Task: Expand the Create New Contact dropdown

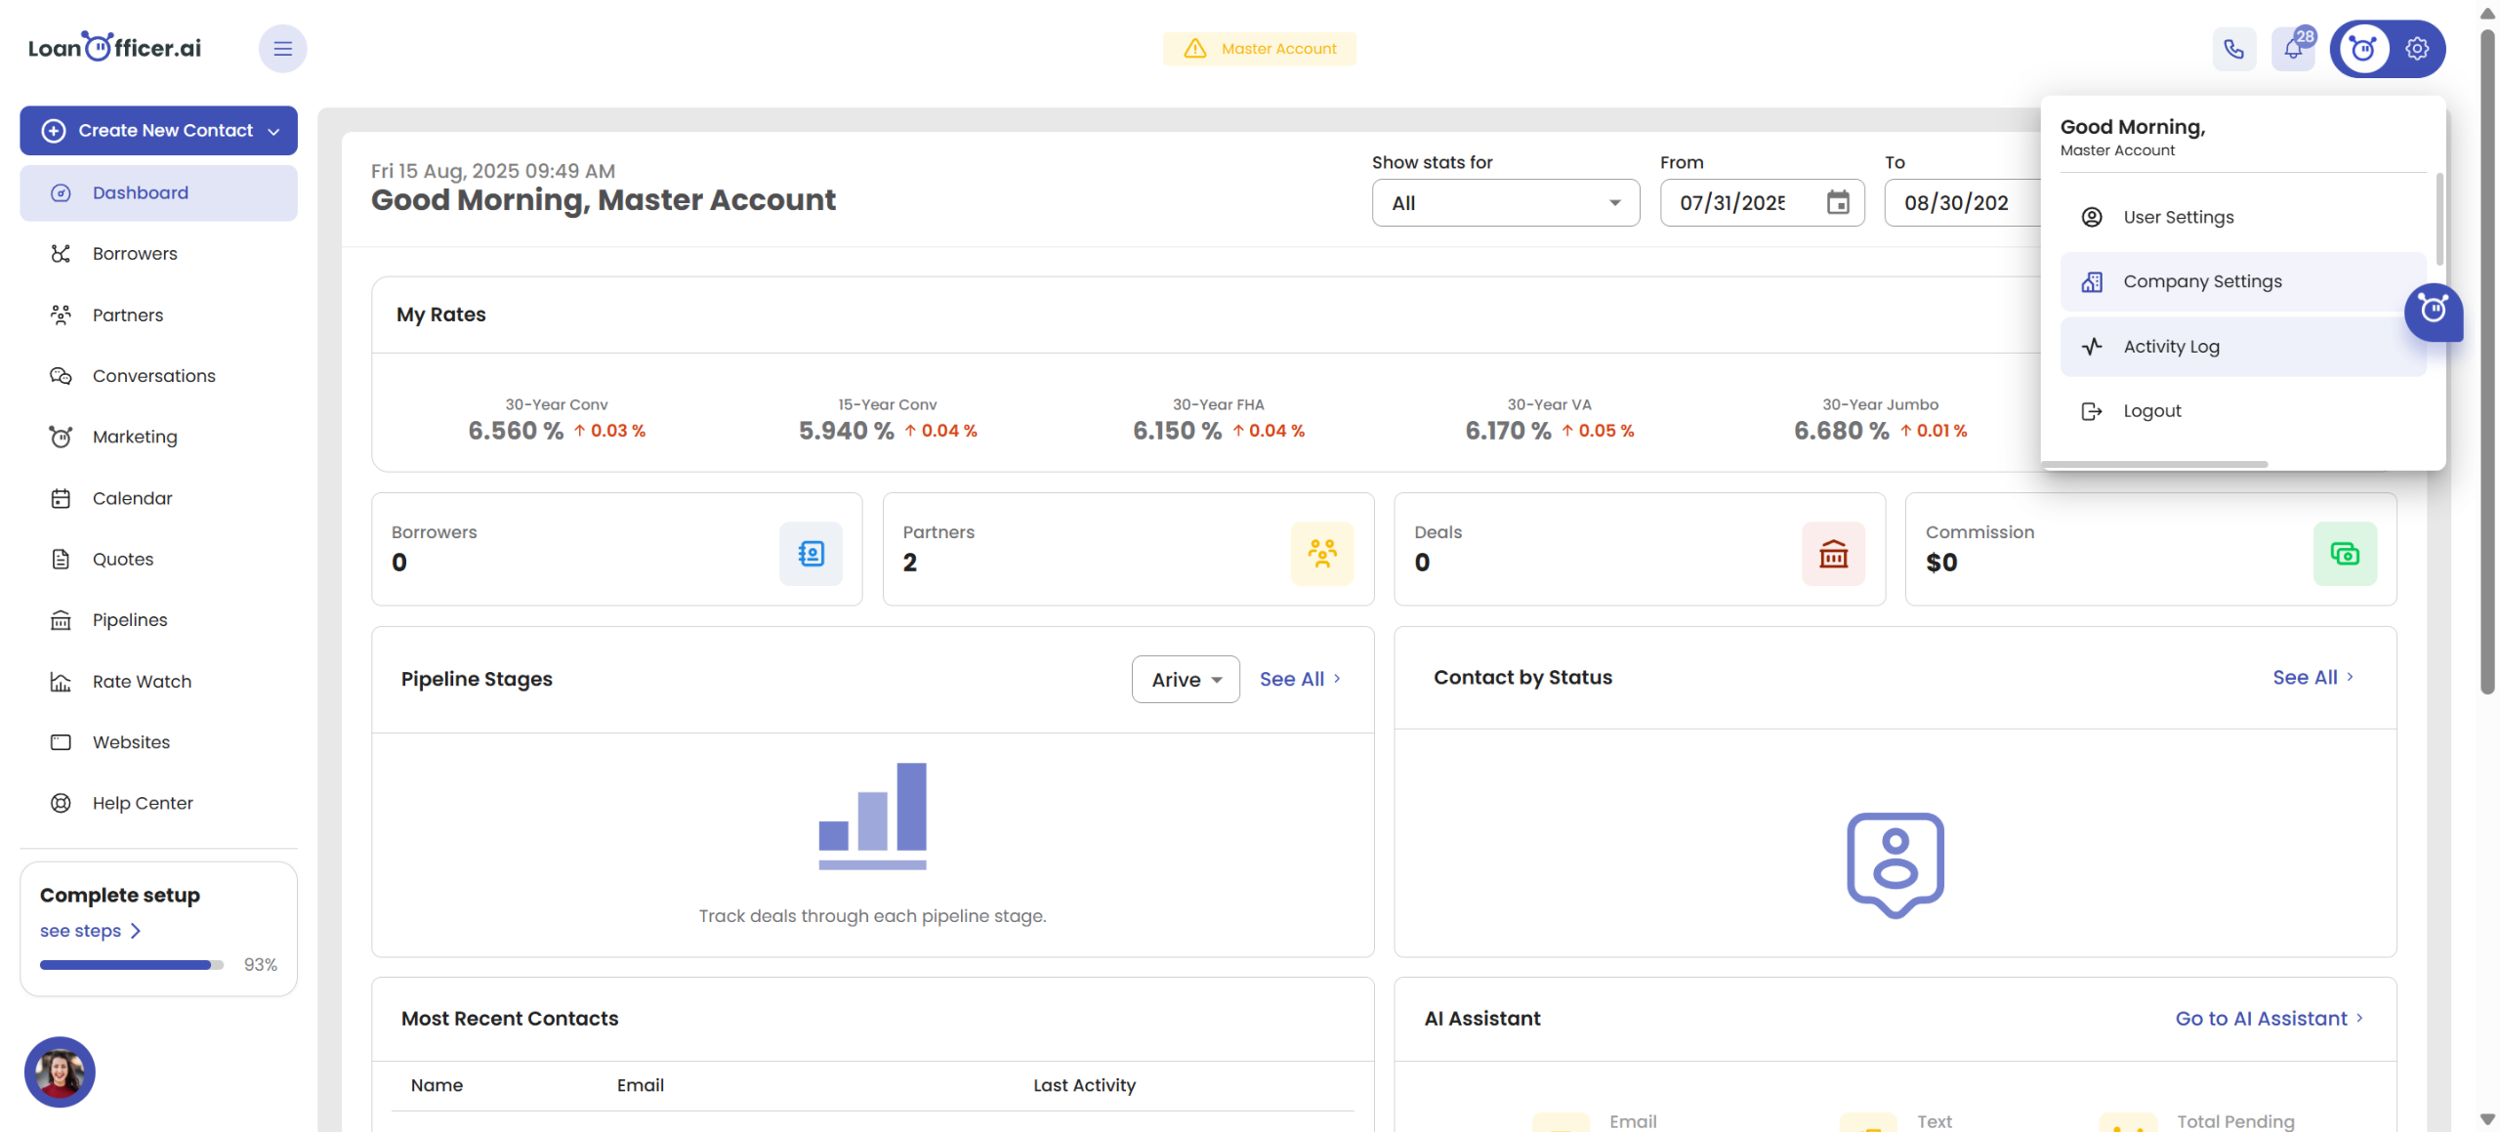Action: coord(273,131)
